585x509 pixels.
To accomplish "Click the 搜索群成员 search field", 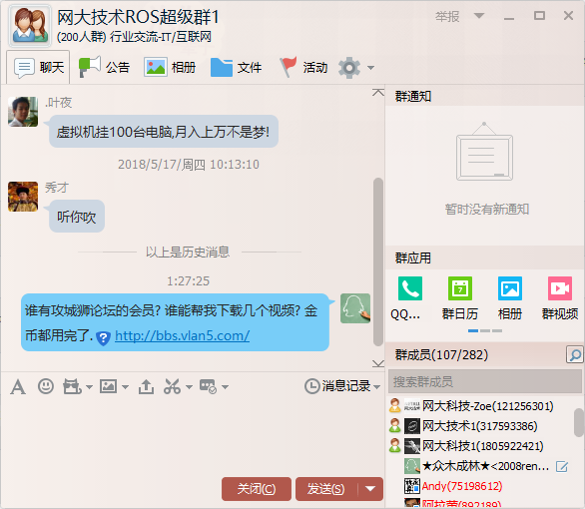I will point(484,382).
